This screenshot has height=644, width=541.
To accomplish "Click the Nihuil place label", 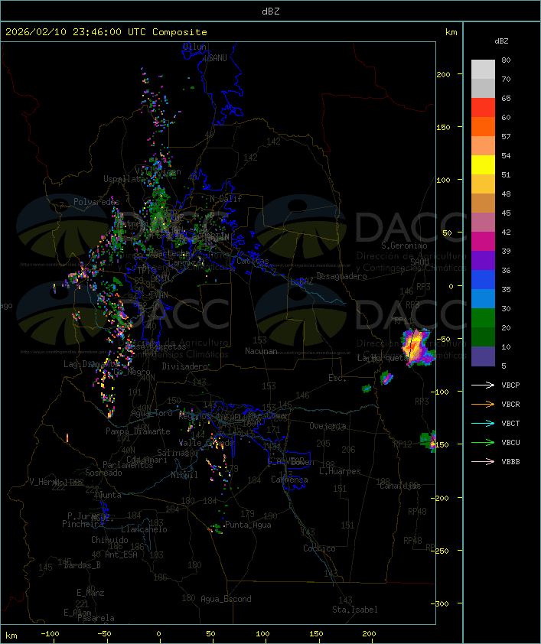I will click(x=184, y=475).
